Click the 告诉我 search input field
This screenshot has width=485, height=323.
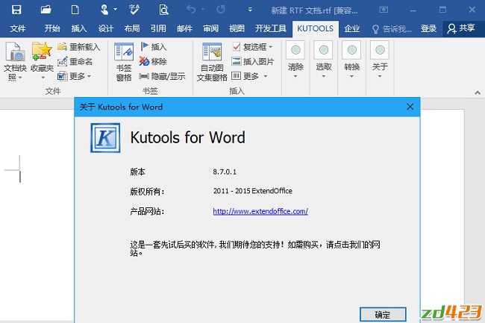391,28
